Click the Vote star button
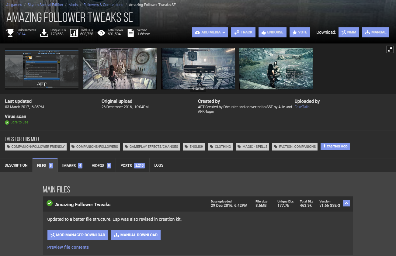 pos(300,32)
